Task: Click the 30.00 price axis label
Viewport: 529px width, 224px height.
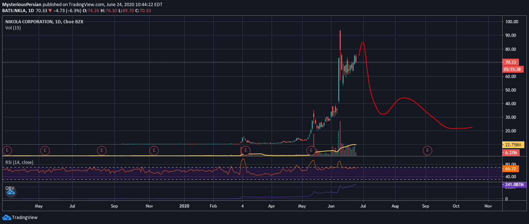Action: point(511,117)
